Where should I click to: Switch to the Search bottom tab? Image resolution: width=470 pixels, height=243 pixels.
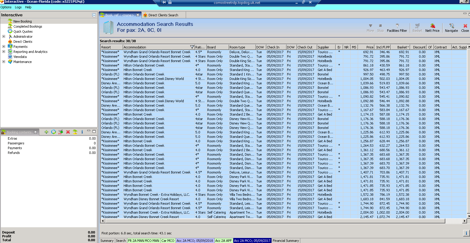click(121, 241)
